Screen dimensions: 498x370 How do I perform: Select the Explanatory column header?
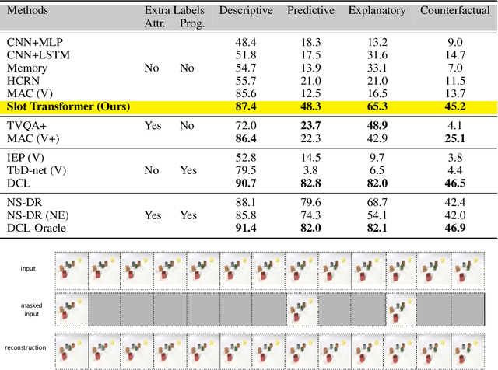coord(377,10)
